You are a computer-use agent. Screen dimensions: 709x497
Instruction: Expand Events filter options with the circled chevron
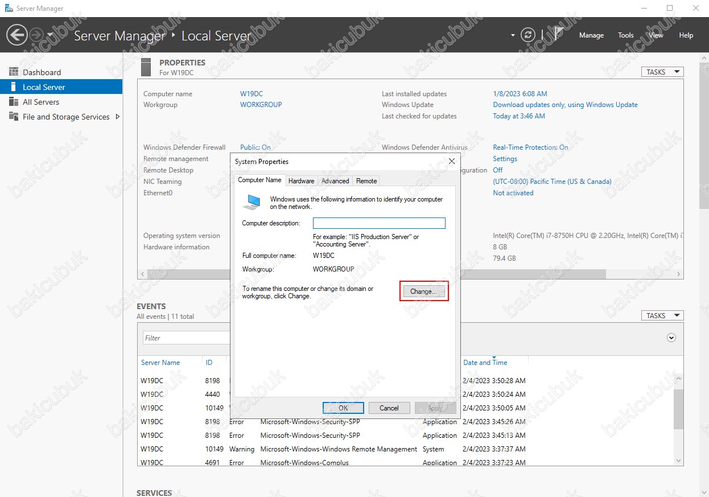(671, 338)
